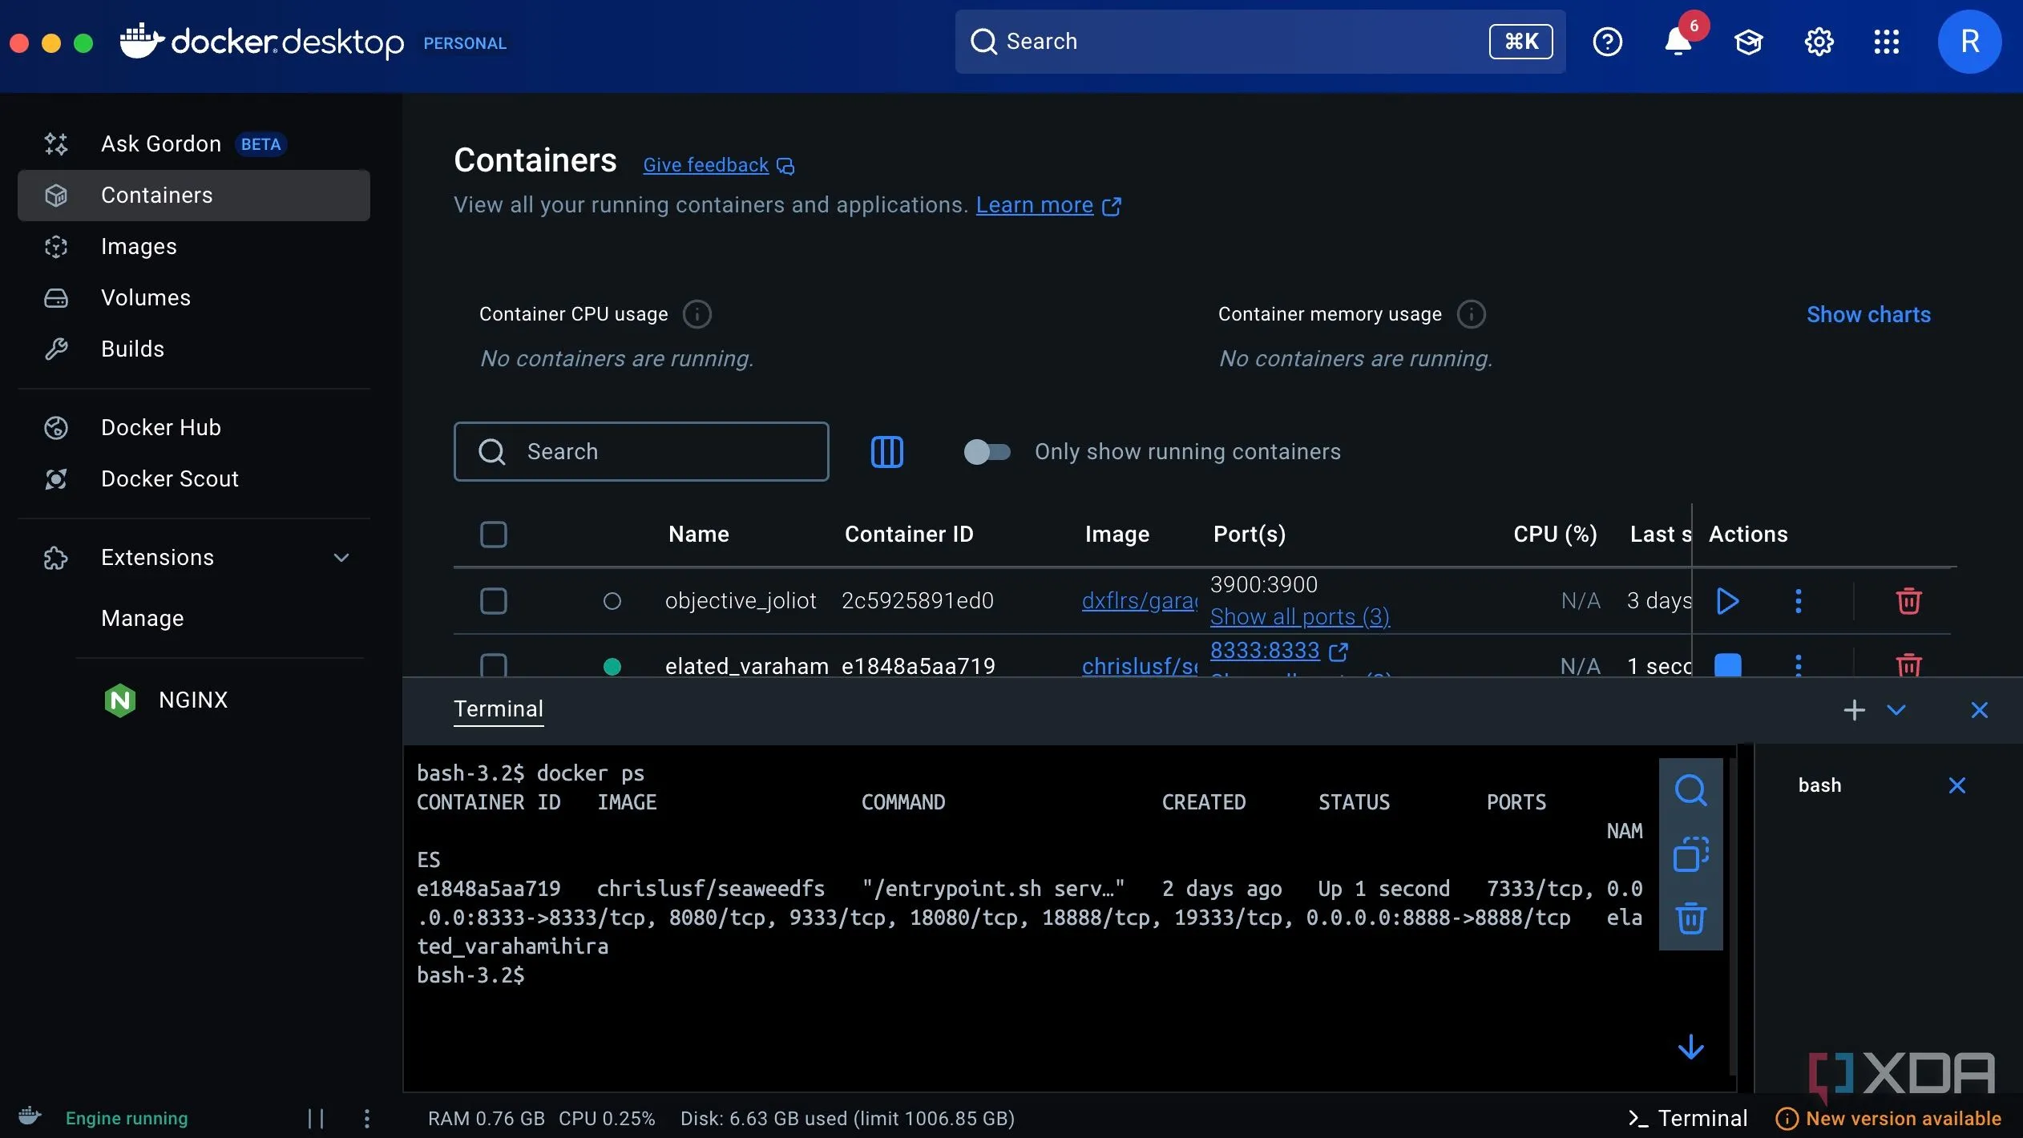Go to Builds in the sidebar
The image size is (2023, 1138).
click(194, 349)
